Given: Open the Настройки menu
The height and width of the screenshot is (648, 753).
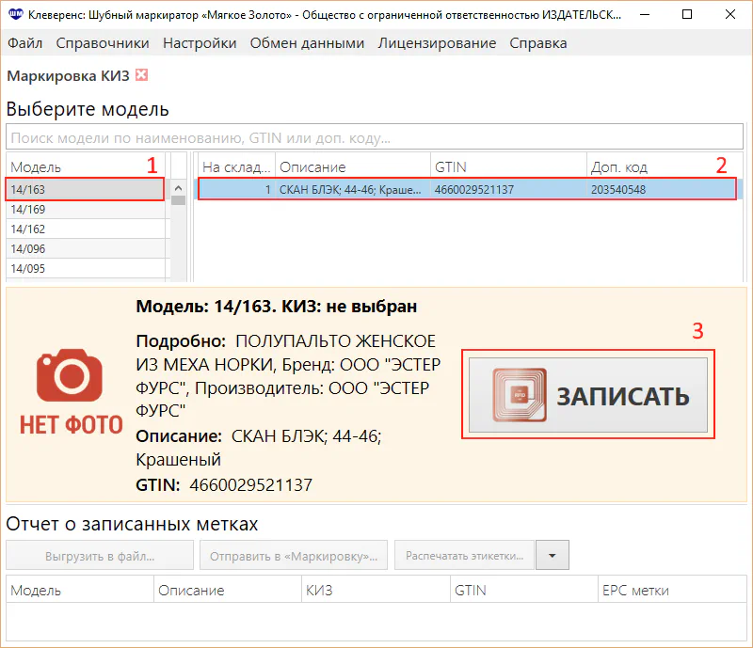Looking at the screenshot, I should coord(200,43).
